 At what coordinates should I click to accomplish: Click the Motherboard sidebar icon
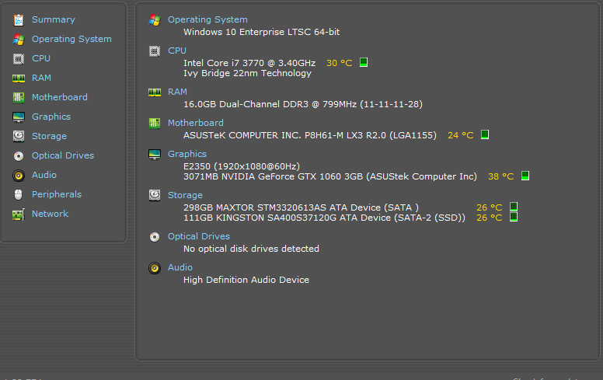pos(18,97)
